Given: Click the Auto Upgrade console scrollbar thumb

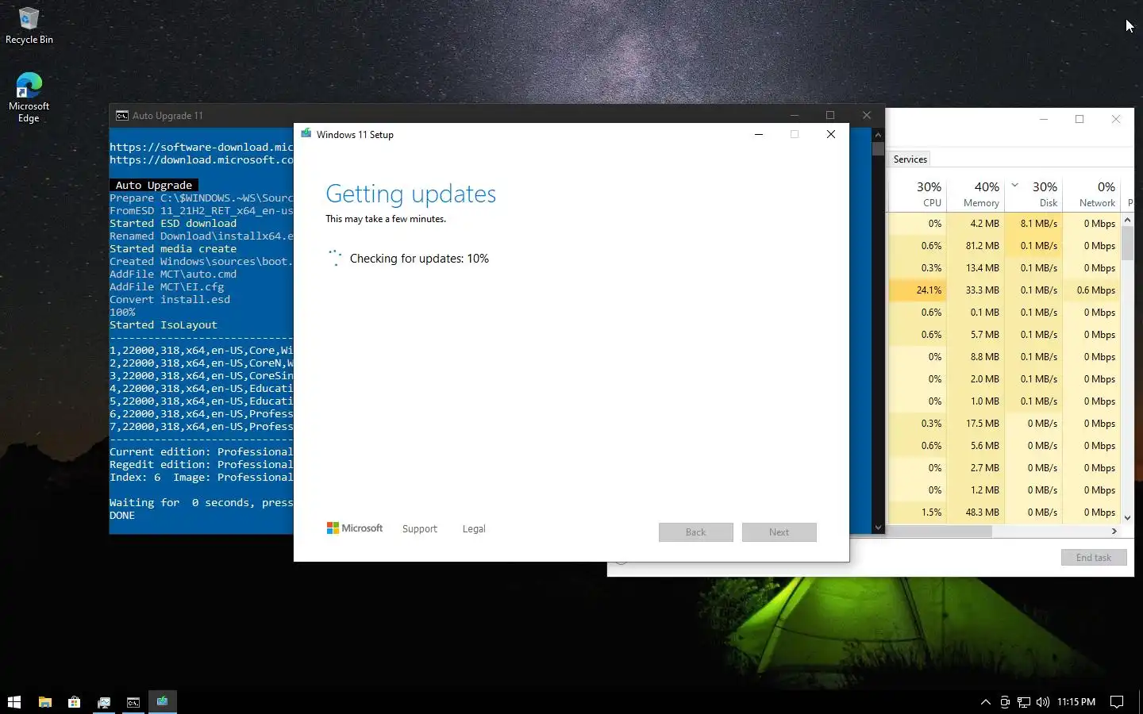Looking at the screenshot, I should (x=878, y=148).
